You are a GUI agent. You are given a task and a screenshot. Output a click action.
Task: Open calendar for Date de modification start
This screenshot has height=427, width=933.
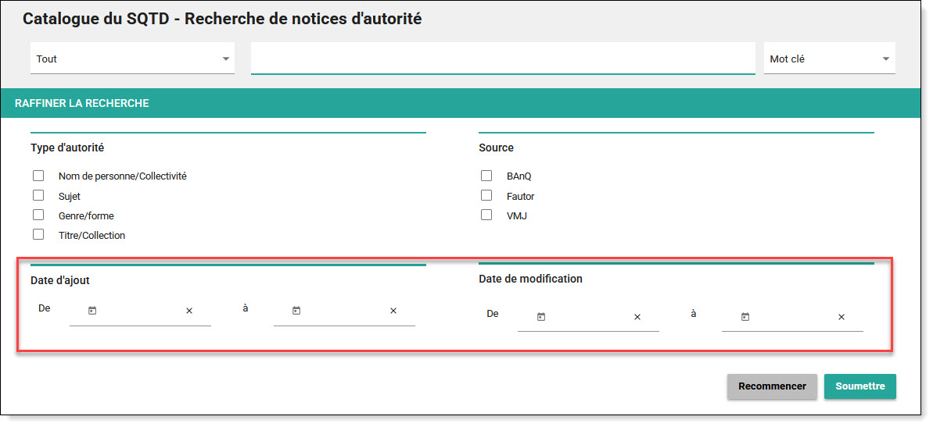pos(540,317)
